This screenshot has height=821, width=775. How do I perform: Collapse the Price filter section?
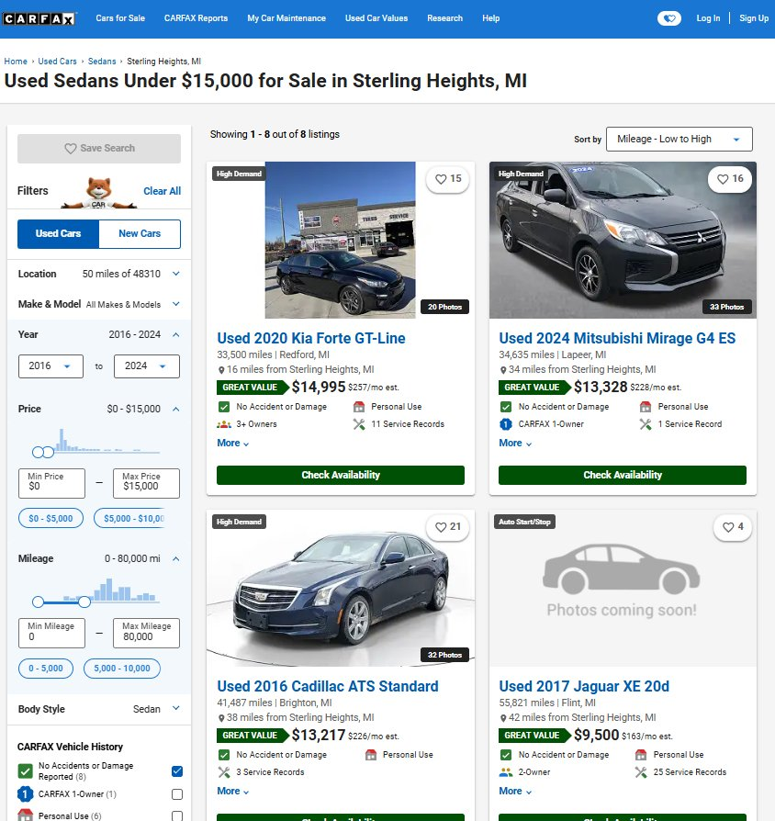click(x=176, y=409)
